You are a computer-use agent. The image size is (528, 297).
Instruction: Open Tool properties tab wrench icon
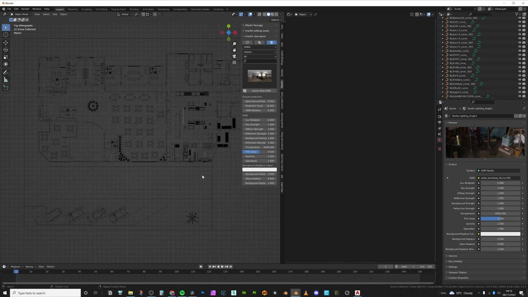pyautogui.click(x=439, y=109)
